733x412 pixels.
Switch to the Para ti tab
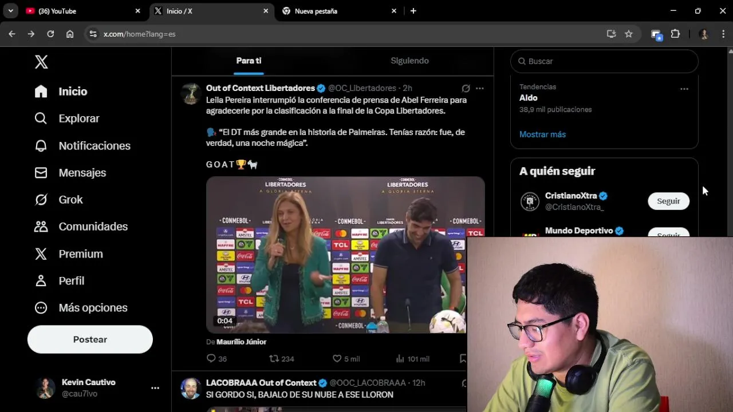(249, 61)
